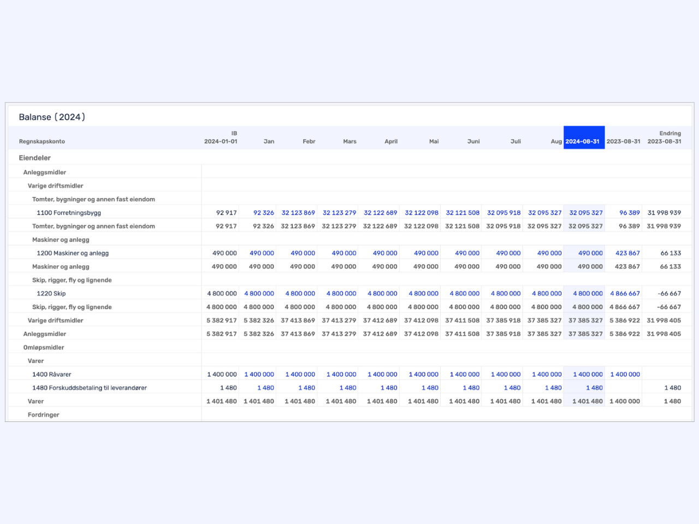
Task: Open Jan 4 800 000 in 1220 Skip row
Action: coord(259,294)
